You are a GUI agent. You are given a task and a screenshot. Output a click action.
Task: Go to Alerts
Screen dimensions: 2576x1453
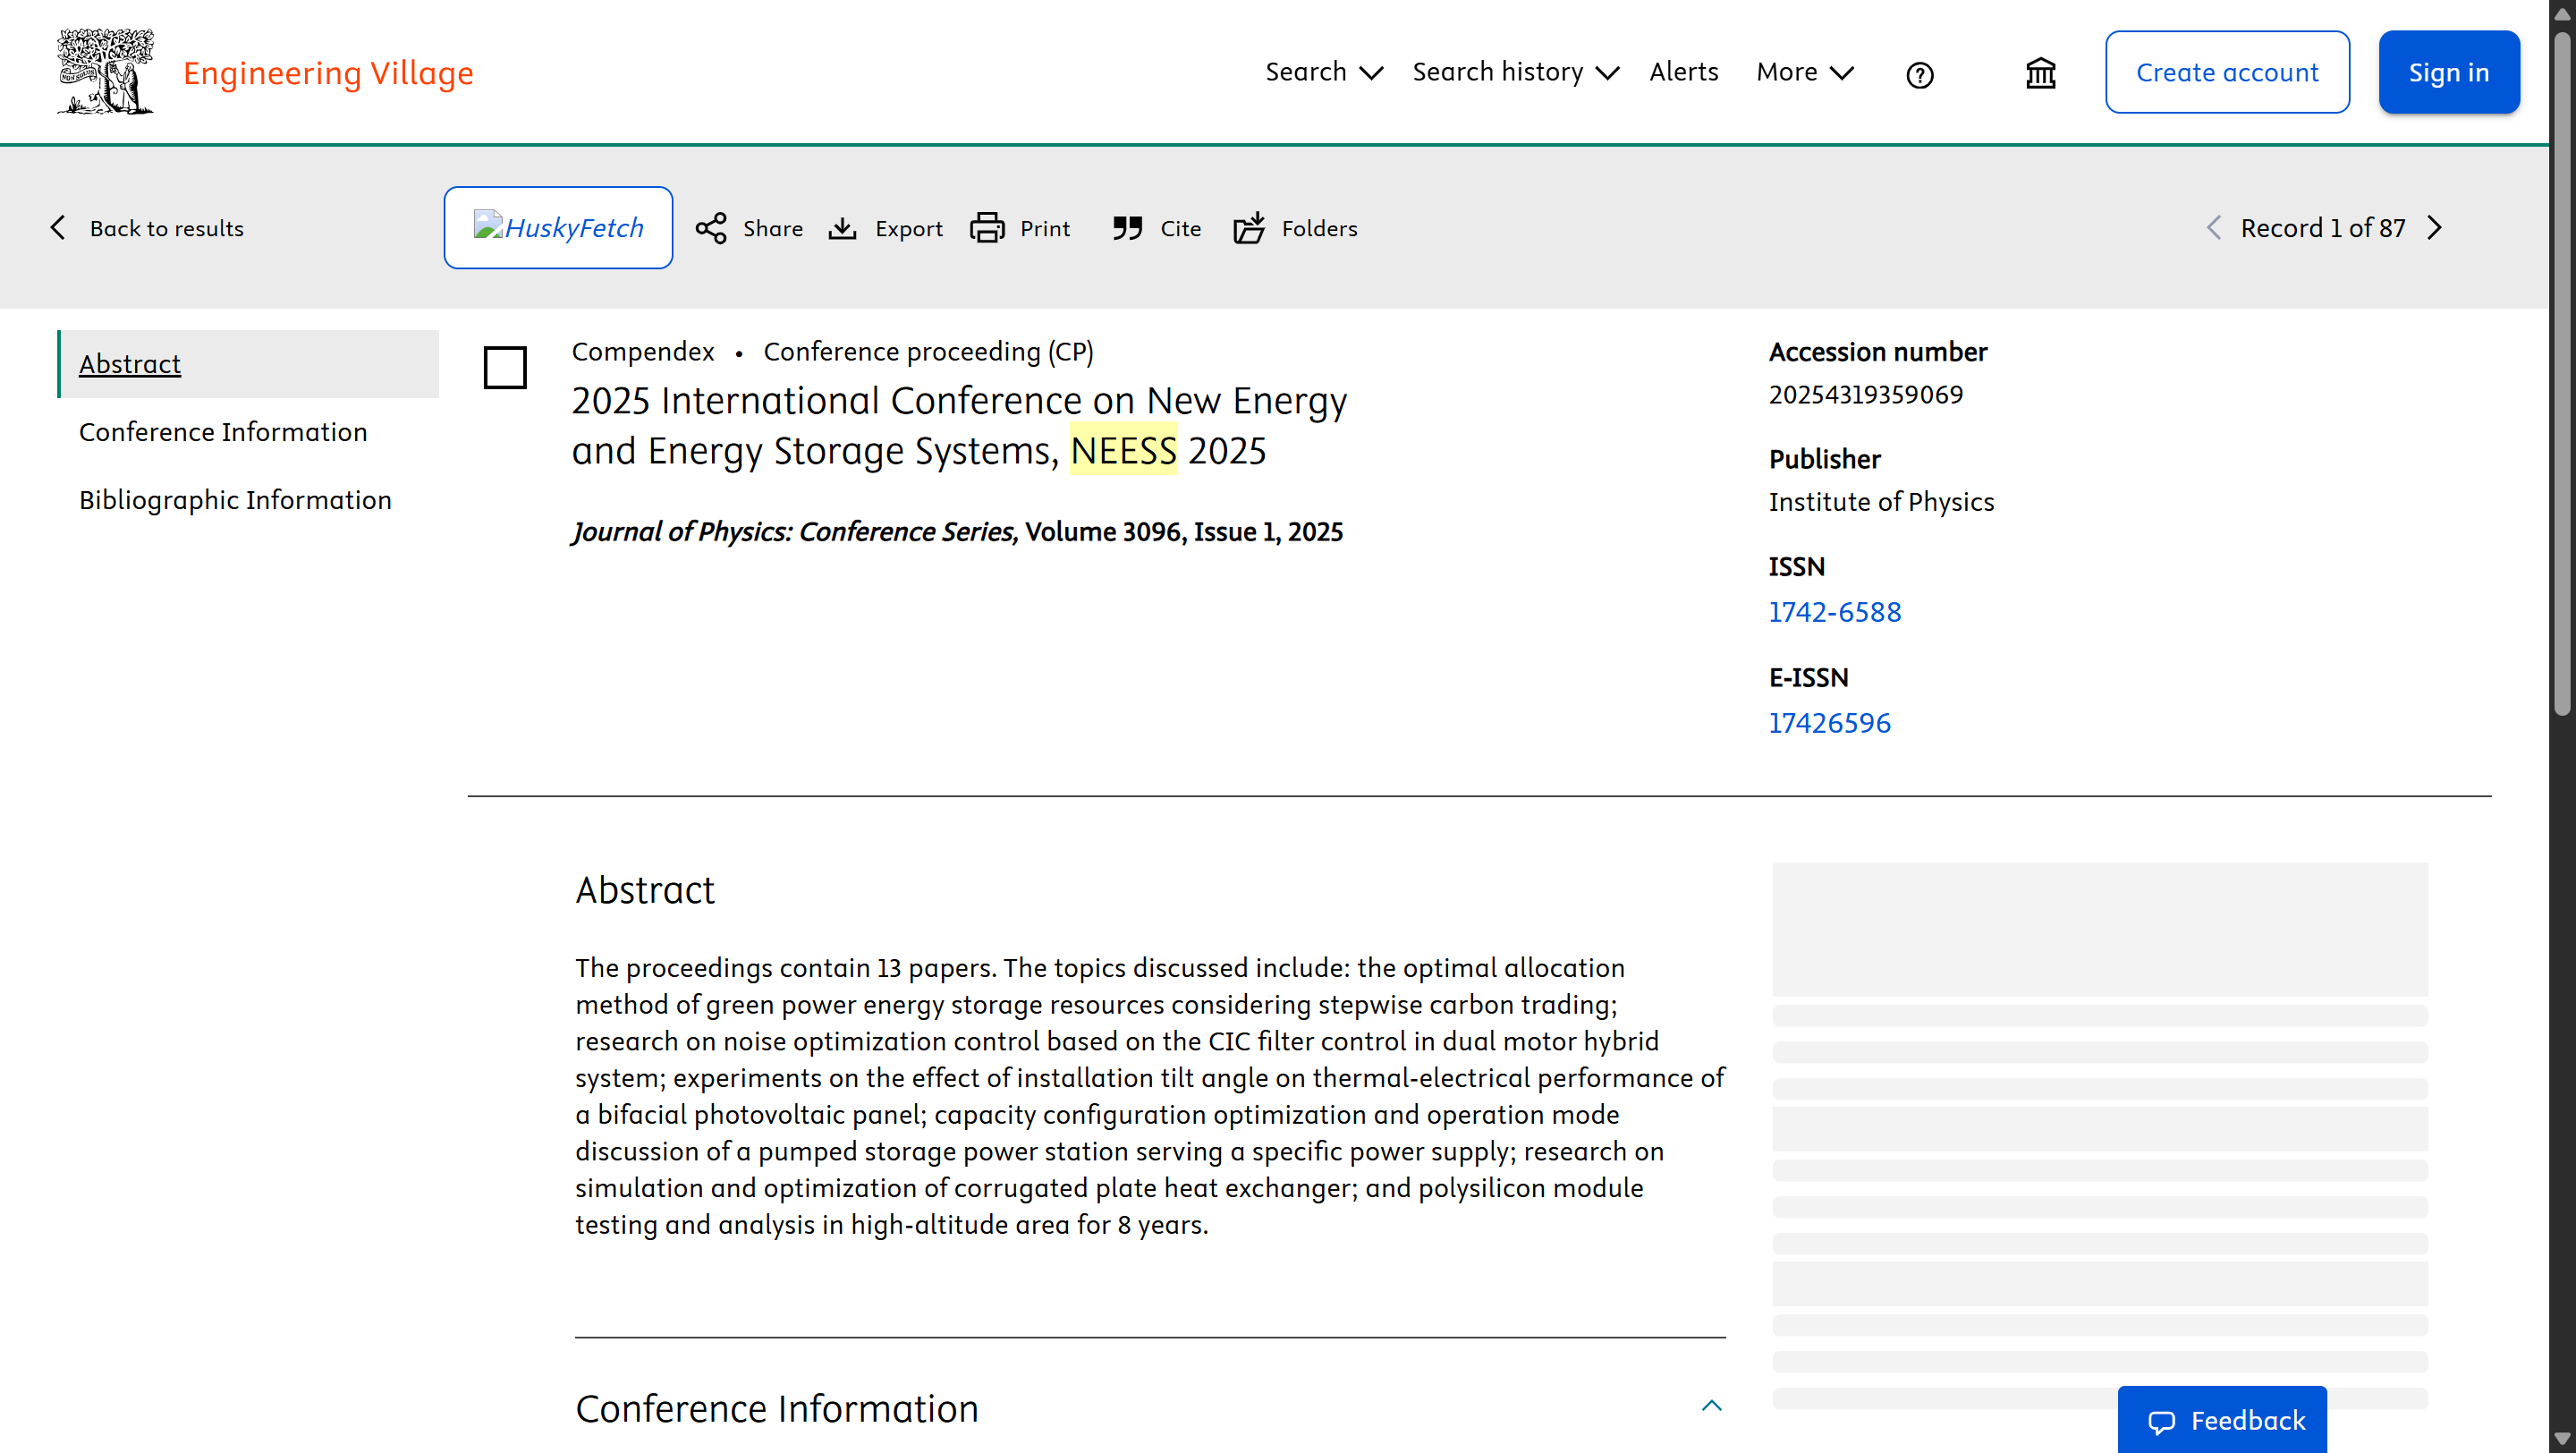coord(1684,72)
